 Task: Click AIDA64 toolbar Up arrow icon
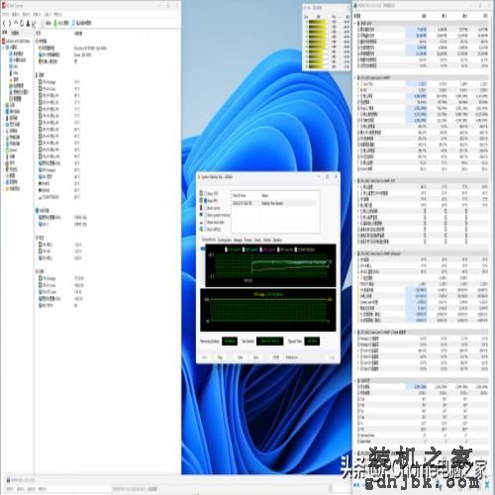tap(16, 23)
